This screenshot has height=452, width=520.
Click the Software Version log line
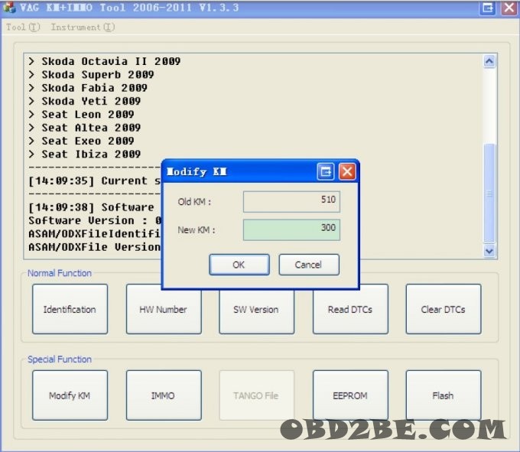coord(95,220)
